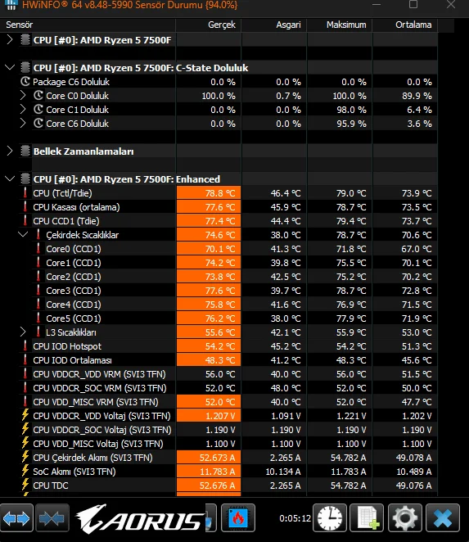Image resolution: width=469 pixels, height=542 pixels.
Task: Click the 78.8 °C current Tctl/Tdie value
Action: coord(220,193)
